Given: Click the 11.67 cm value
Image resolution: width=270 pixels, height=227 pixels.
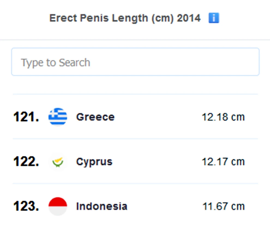Looking at the screenshot, I should coord(223,207).
